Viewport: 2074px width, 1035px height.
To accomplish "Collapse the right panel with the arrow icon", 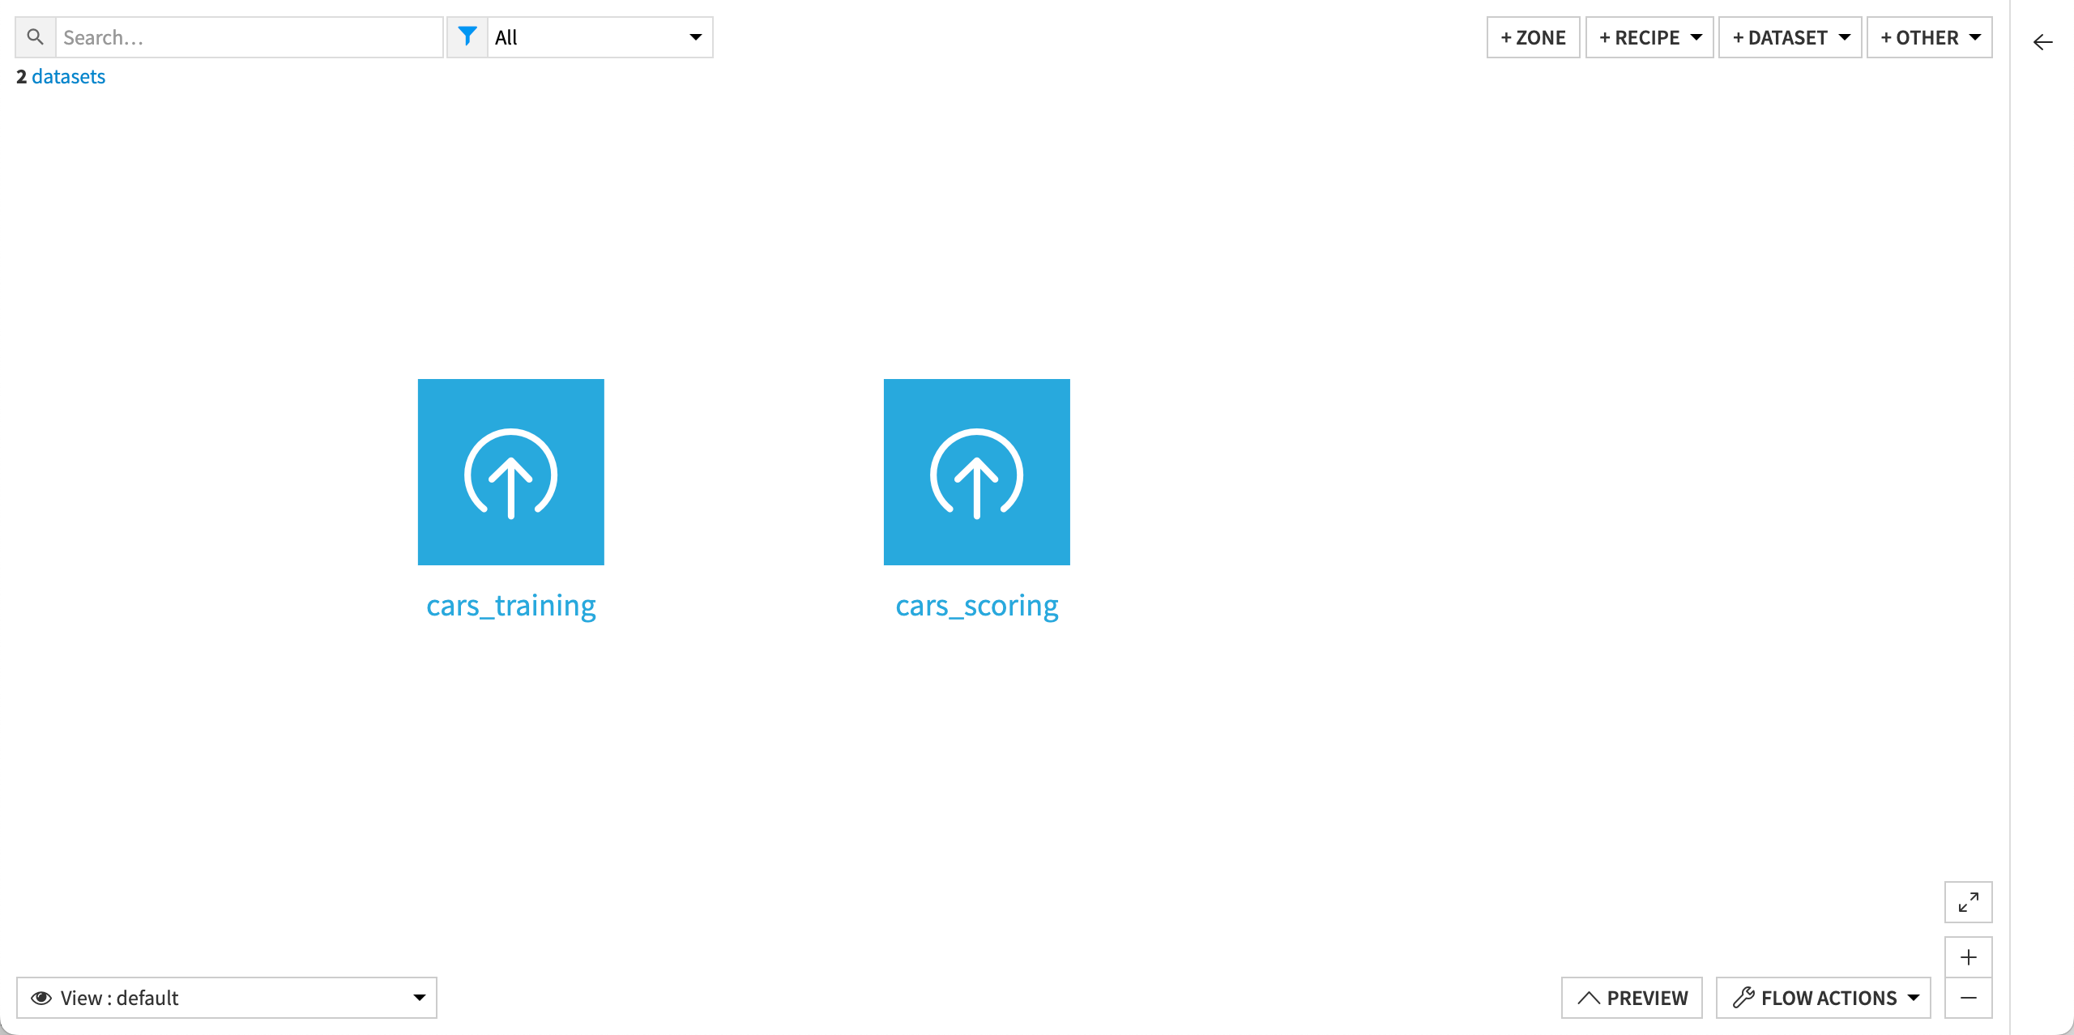I will pyautogui.click(x=2042, y=42).
